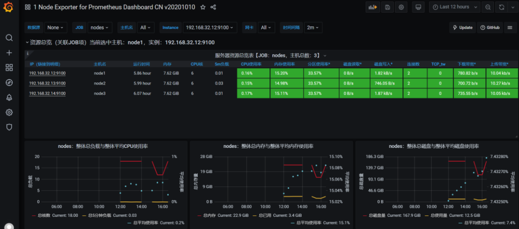Screen dimensions: 519x229
Task: Zoom out the time range
Action: click(x=488, y=7)
